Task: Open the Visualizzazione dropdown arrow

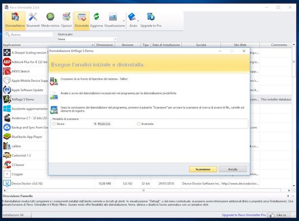Action: tap(124, 21)
